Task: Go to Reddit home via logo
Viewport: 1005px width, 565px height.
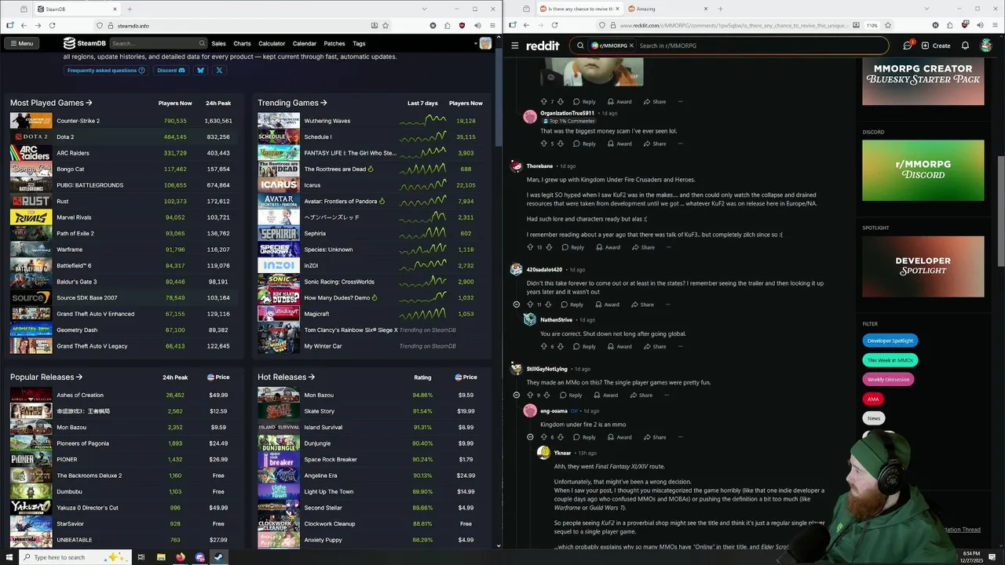Action: (x=543, y=46)
